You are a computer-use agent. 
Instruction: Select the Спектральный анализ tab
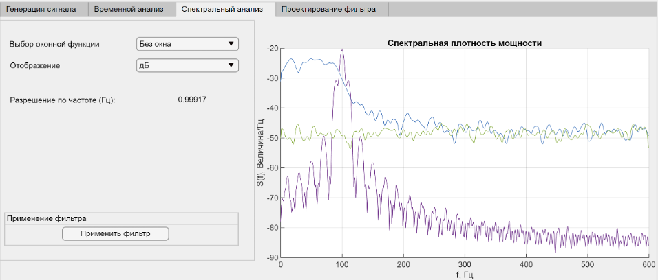(225, 9)
